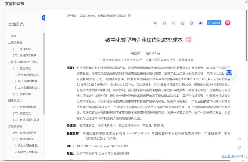248x162 pixels.
Task: Go to outline item (二) 稳健性检验
Action: click(x=23, y=139)
